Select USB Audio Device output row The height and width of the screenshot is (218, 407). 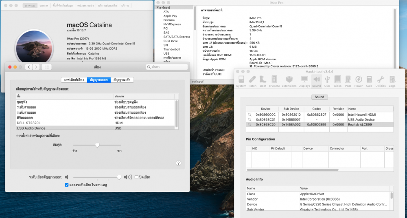click(x=95, y=128)
